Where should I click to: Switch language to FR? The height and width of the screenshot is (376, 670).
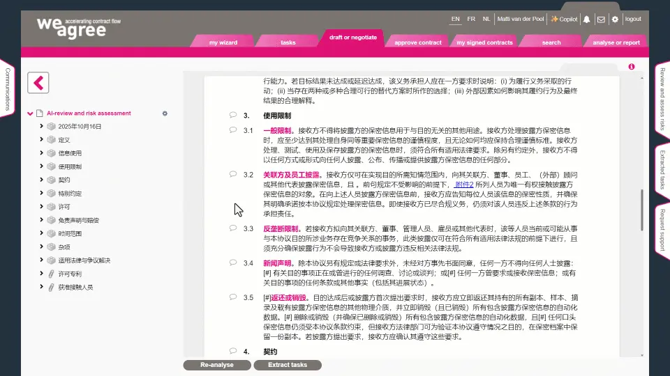pos(471,19)
